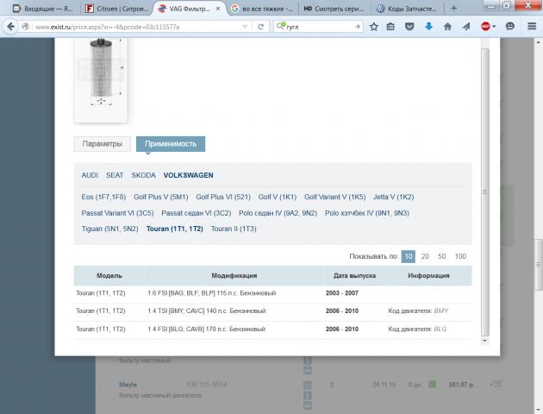Switch to the Citroen tab
543x414 pixels.
(x=117, y=9)
